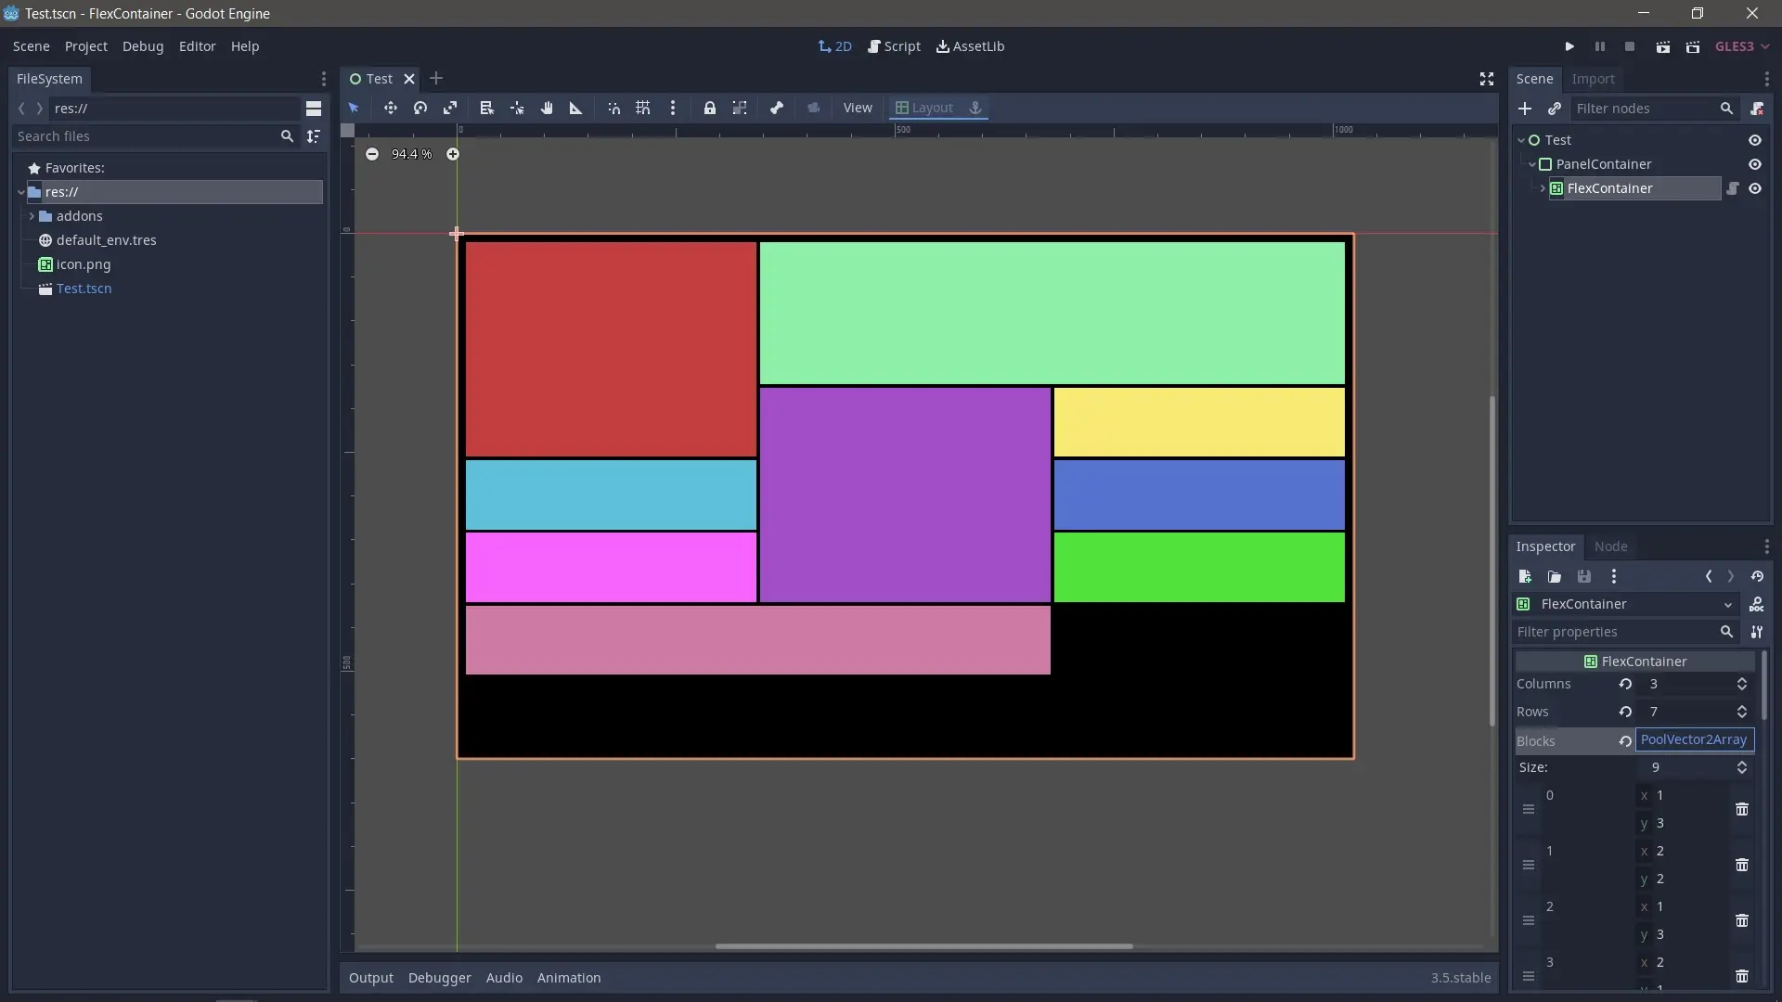Zoom in the viewport
The image size is (1782, 1002).
453,154
